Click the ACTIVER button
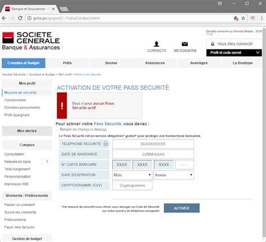The image size is (266, 242). 182,208
